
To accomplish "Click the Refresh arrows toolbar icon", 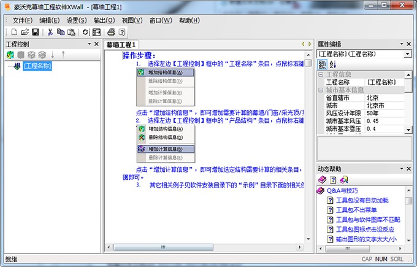I will pos(86,32).
